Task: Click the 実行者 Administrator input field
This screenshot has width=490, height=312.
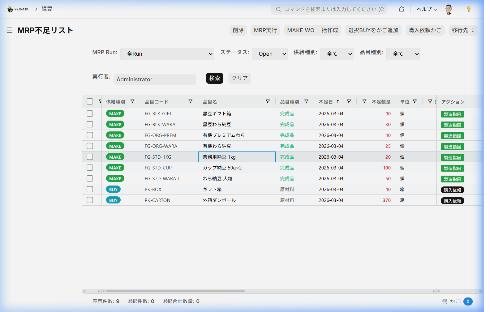Action: click(x=155, y=79)
